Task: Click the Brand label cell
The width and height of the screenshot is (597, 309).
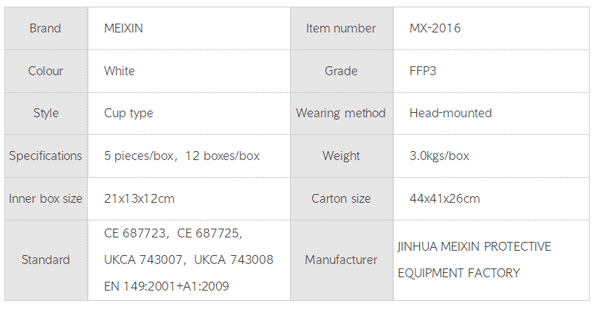Action: point(45,29)
